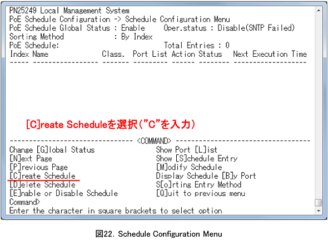Click the Port List column header
Viewport: 328px width, 240px height.
click(150, 54)
